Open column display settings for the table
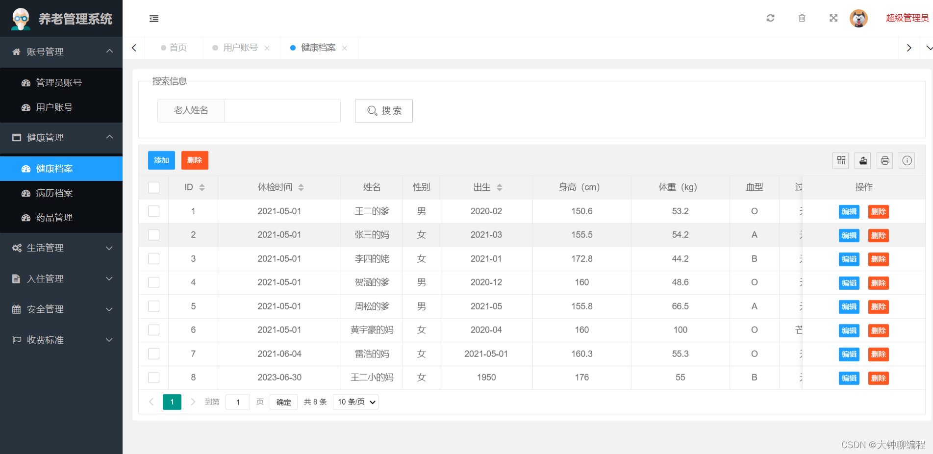The height and width of the screenshot is (454, 933). coord(840,160)
